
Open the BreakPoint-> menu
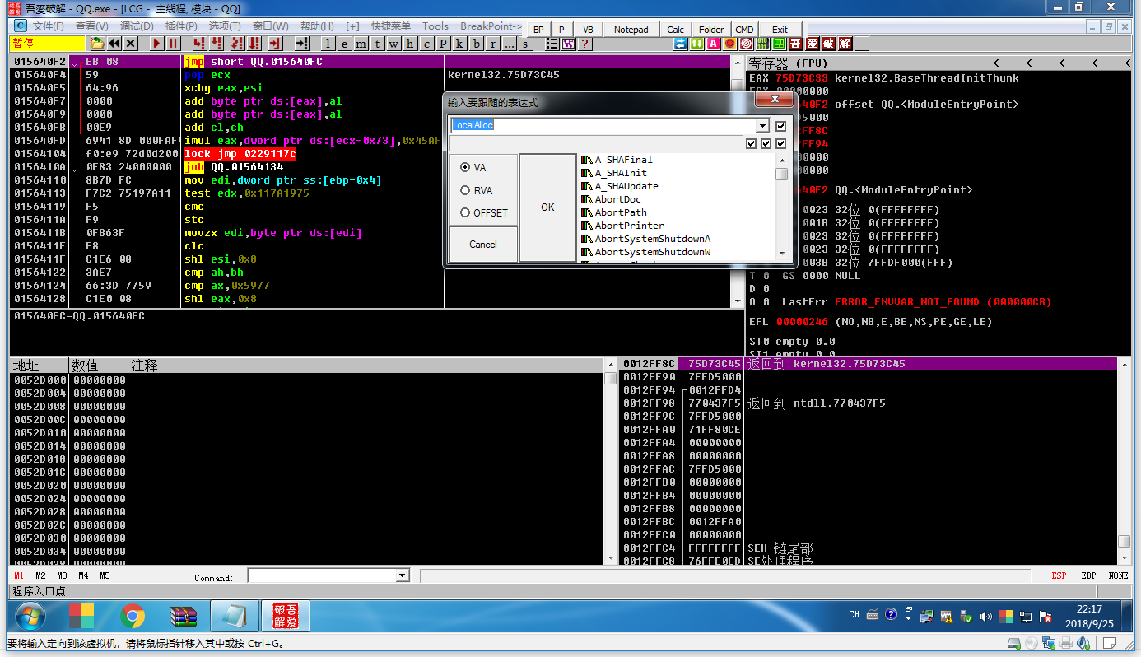point(491,26)
